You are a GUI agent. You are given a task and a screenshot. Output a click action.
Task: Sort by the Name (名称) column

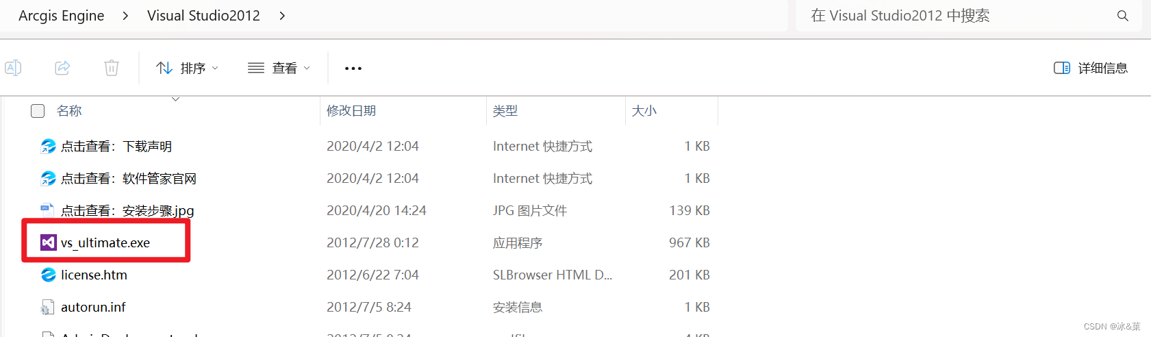tap(69, 111)
